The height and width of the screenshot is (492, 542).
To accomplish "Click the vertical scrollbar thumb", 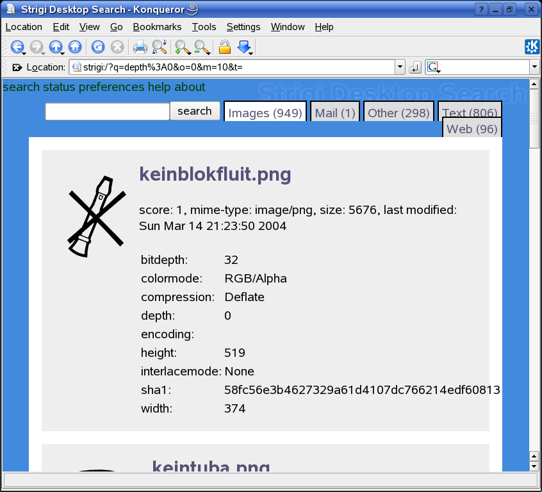I will [x=534, y=119].
